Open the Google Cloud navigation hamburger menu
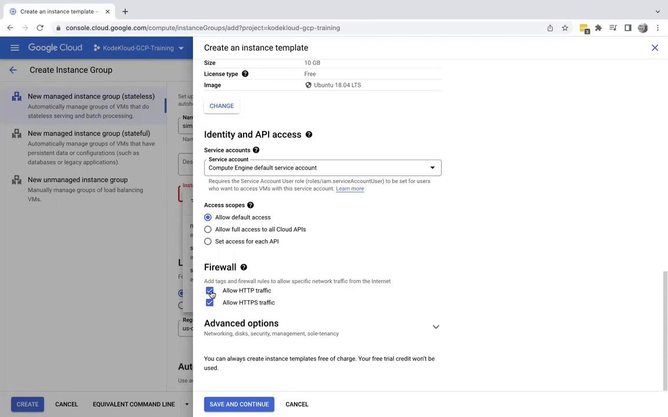This screenshot has height=417, width=668. 15,48
